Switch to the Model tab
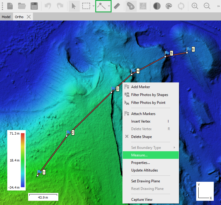This screenshot has width=221, height=205. [x=6, y=17]
